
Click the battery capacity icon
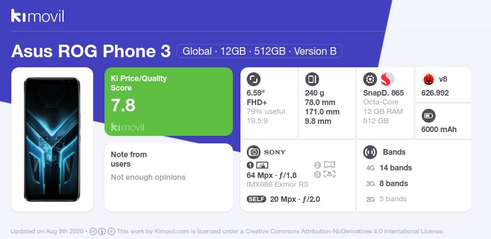point(429,116)
